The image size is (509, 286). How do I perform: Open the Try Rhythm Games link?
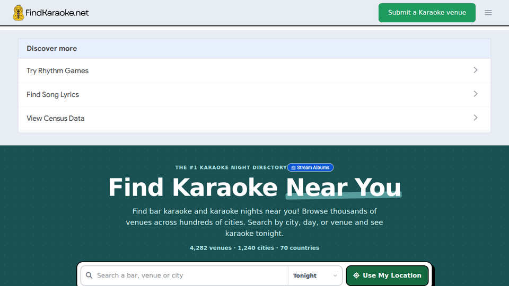point(254,70)
